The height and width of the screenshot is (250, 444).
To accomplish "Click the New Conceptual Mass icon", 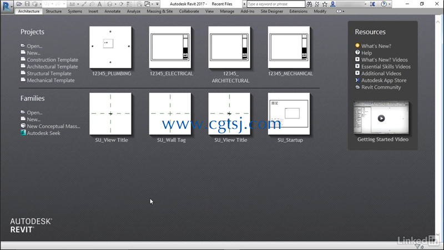I will coord(23,126).
